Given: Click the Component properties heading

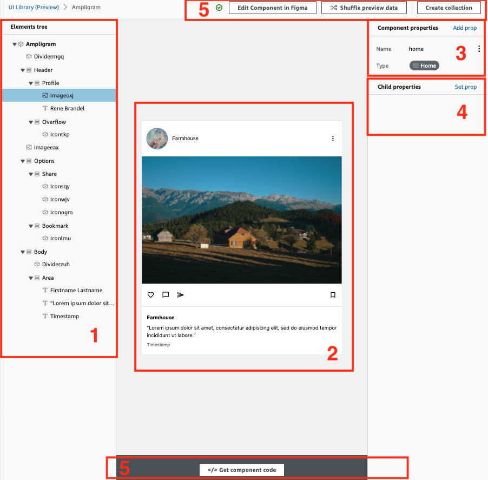Looking at the screenshot, I should pos(408,28).
